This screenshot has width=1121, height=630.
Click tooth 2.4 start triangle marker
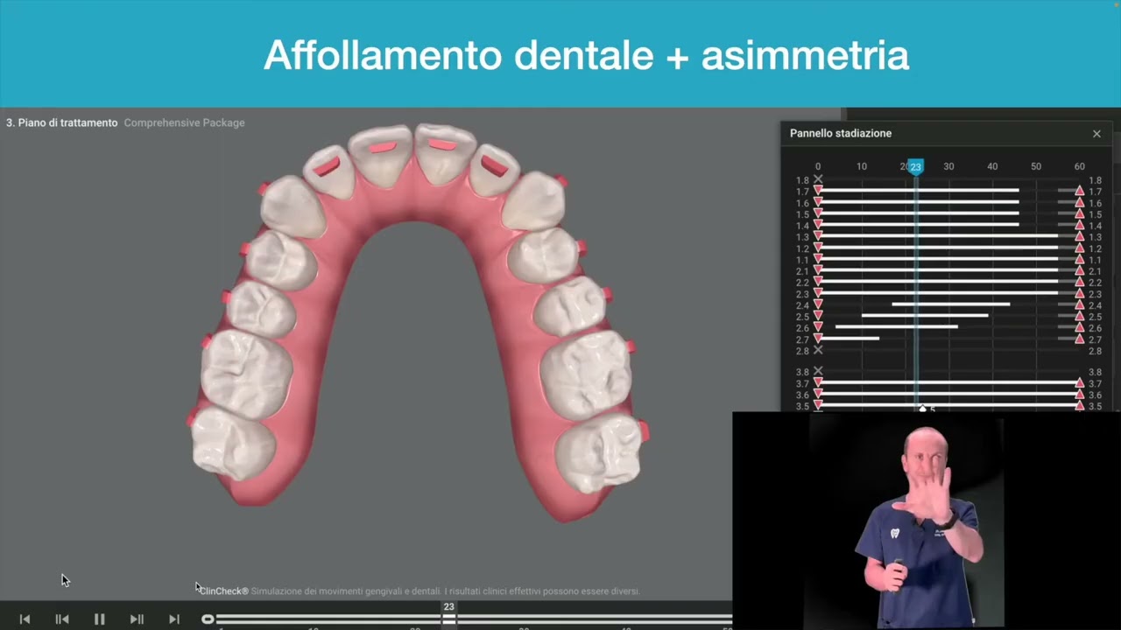click(x=818, y=304)
